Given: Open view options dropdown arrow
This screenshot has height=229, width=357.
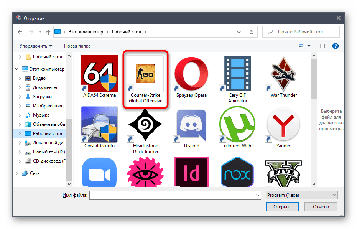Looking at the screenshot, I should [309, 46].
